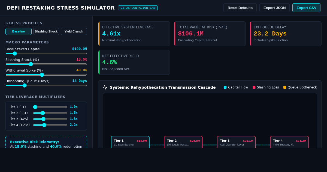The image size is (327, 172).
Task: Click the 40.0% withdrawal spike value
Action: click(x=81, y=70)
